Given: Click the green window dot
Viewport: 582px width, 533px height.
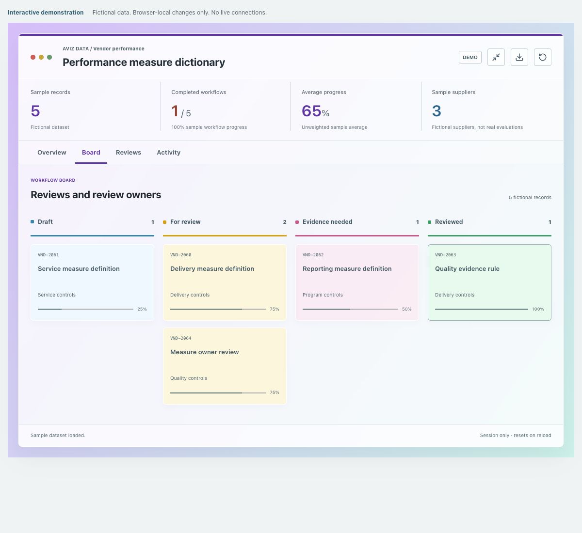Looking at the screenshot, I should point(49,57).
